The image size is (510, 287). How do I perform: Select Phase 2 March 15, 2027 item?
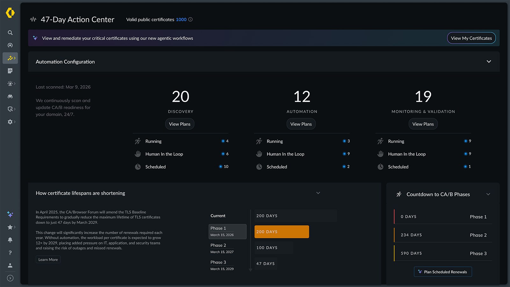pos(222,248)
